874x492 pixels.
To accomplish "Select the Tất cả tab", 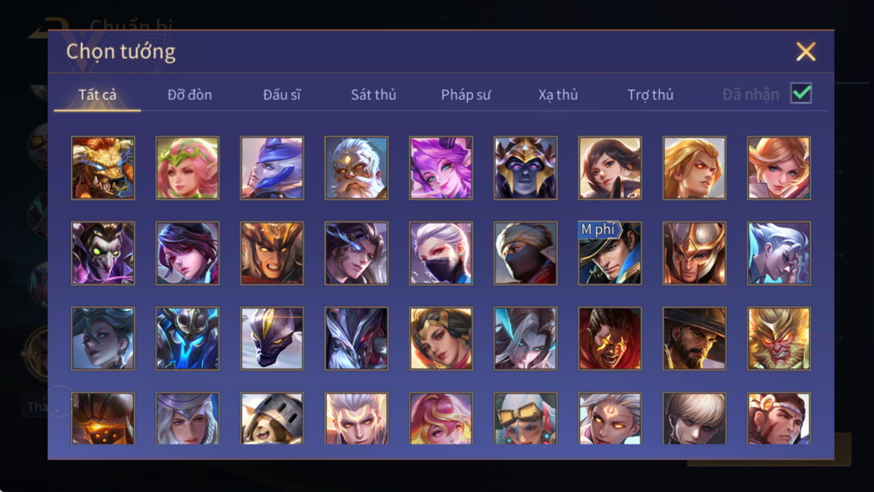I will 98,95.
